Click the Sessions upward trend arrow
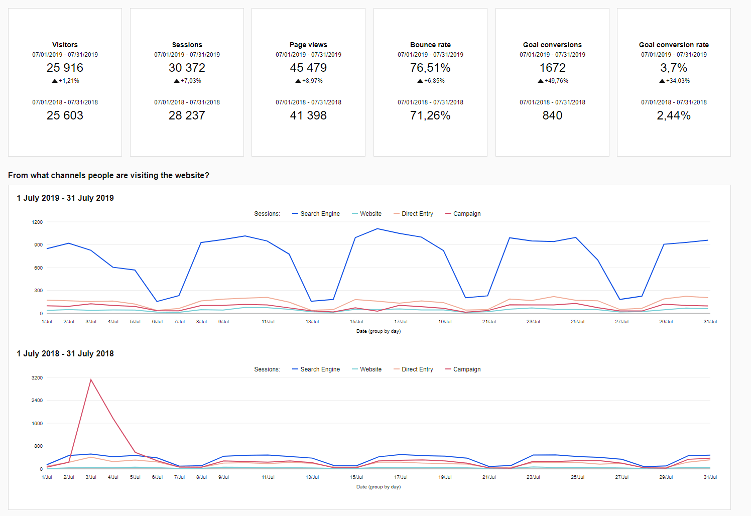The height and width of the screenshot is (516, 751). (177, 81)
